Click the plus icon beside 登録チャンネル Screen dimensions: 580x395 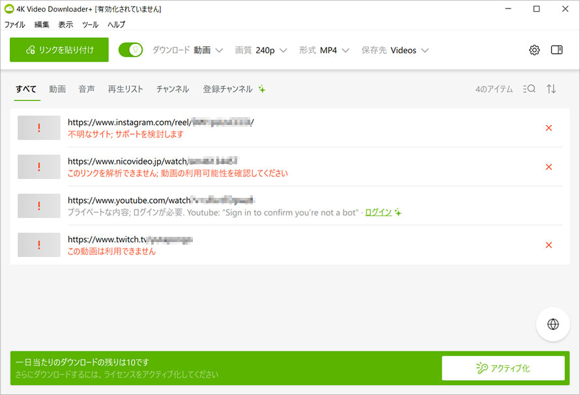pos(262,89)
